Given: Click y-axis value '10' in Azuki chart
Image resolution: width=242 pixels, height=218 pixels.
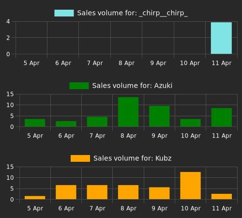Looking at the screenshot, I should coord(10,105).
